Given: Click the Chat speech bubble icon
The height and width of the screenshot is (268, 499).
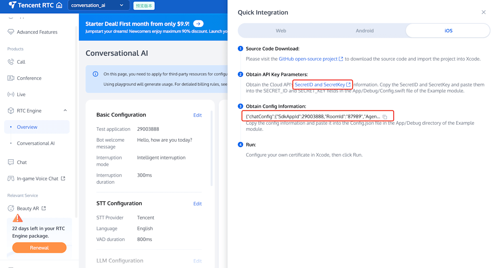Looking at the screenshot, I should point(11,162).
